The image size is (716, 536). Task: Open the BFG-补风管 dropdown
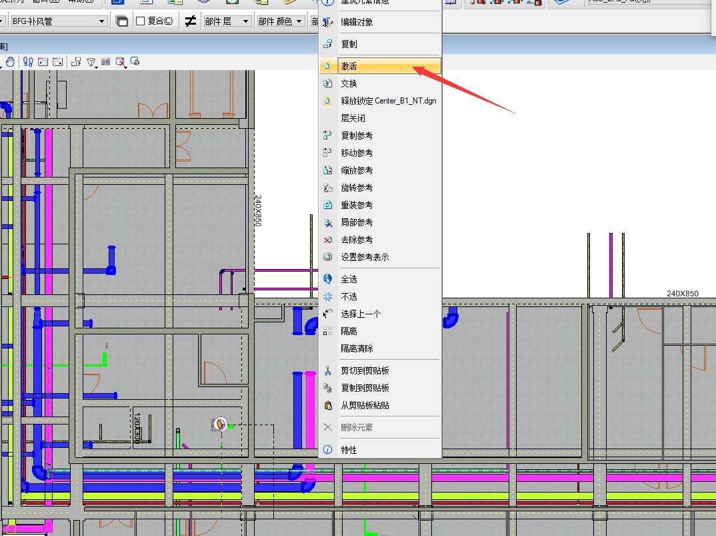(101, 21)
